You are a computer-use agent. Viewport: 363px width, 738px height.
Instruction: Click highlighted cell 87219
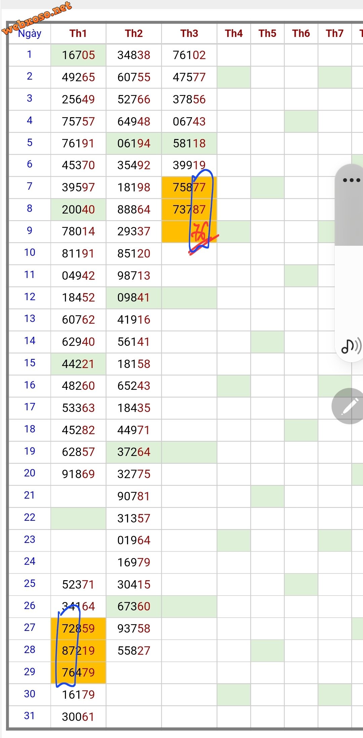point(78,651)
